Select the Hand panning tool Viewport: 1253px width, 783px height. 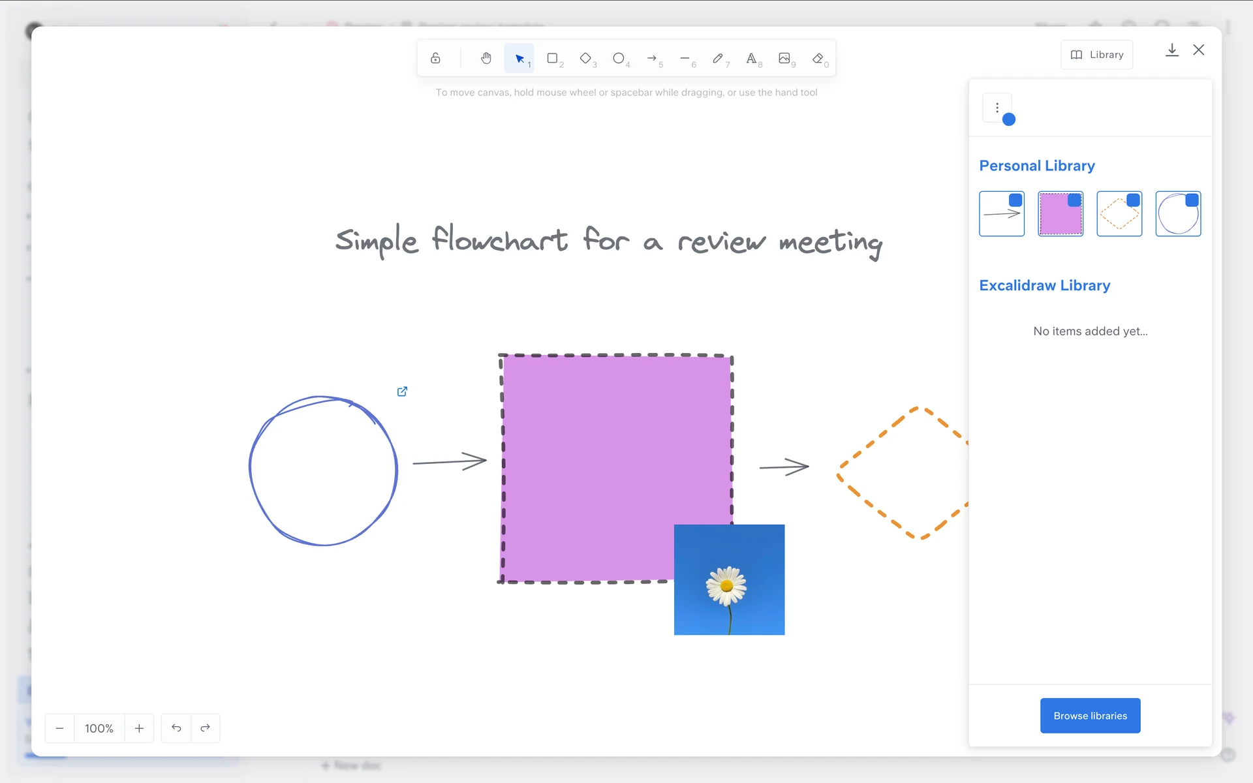pyautogui.click(x=486, y=58)
